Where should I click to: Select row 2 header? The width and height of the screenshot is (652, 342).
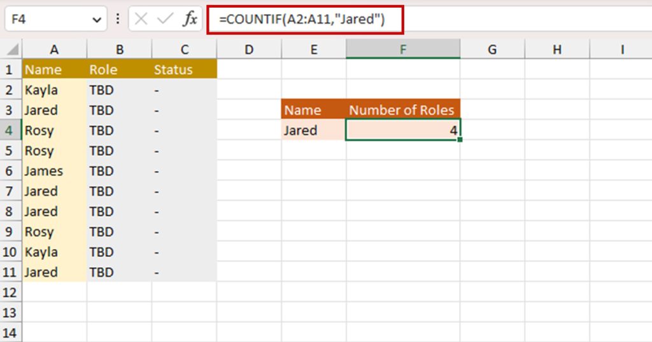point(10,90)
